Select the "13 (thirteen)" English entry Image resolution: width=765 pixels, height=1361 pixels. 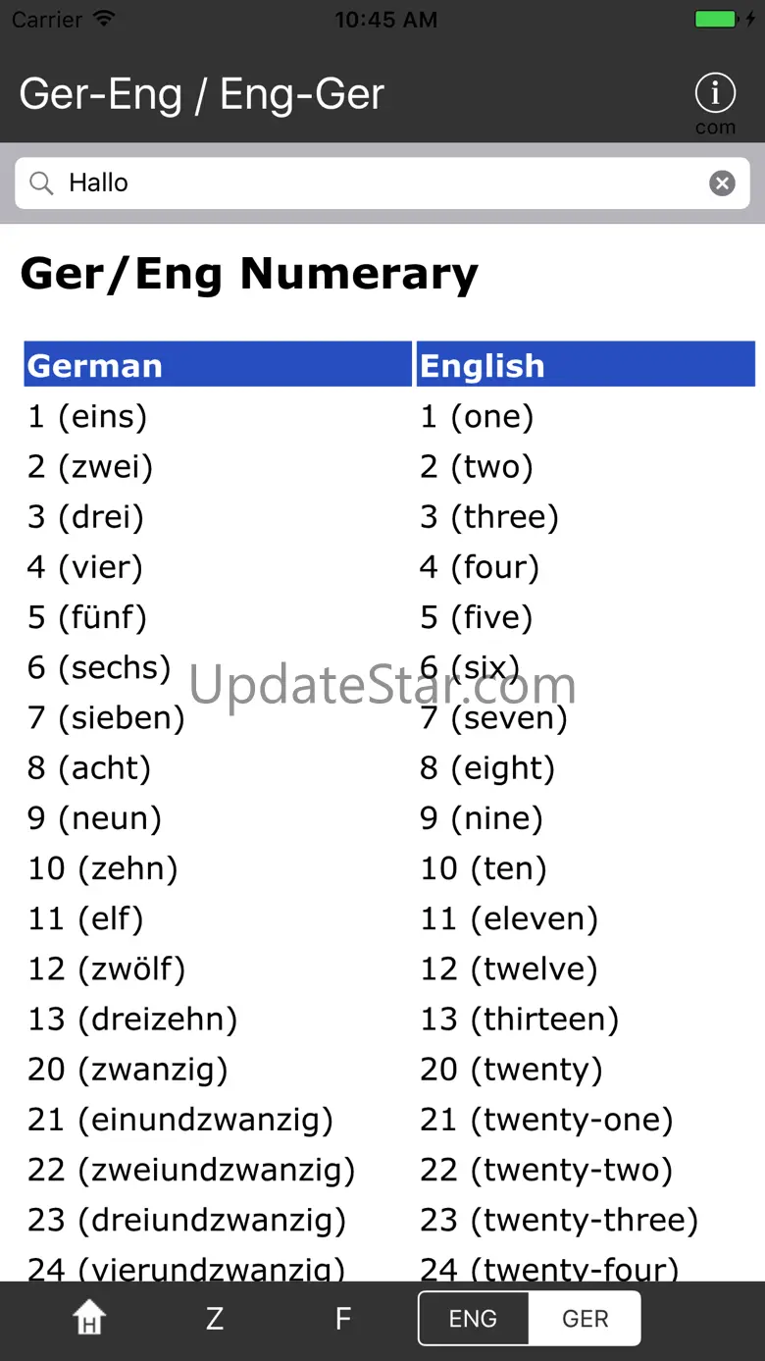(x=520, y=1020)
